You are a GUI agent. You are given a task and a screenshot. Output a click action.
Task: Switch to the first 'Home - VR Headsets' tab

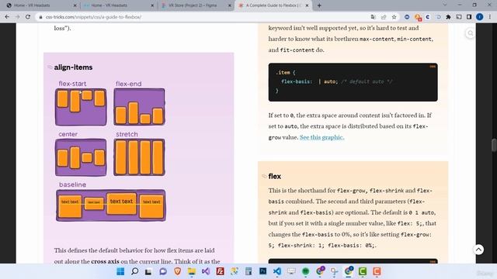[x=41, y=5]
